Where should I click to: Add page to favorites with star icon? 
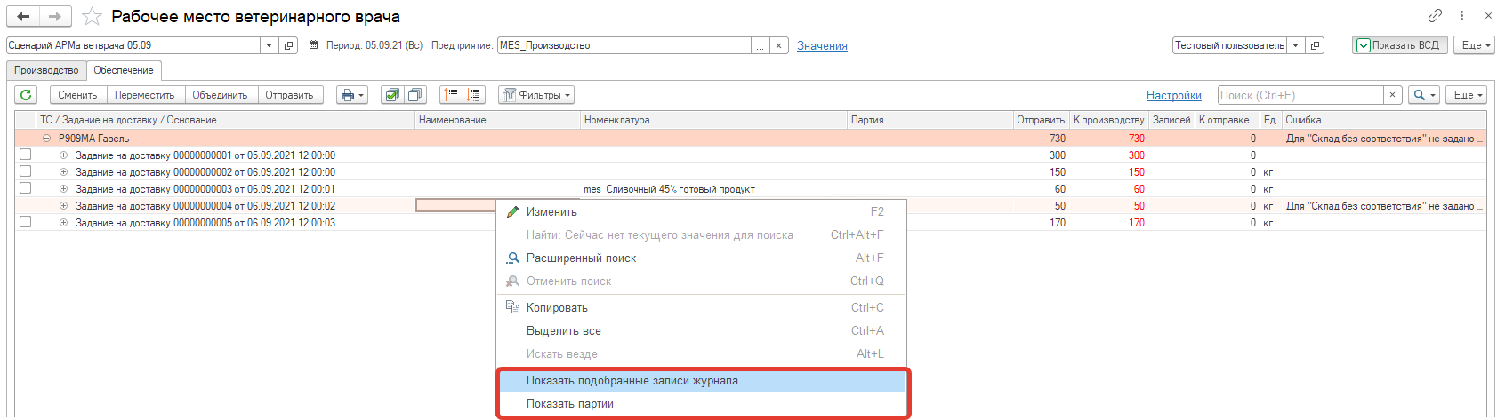[x=92, y=17]
